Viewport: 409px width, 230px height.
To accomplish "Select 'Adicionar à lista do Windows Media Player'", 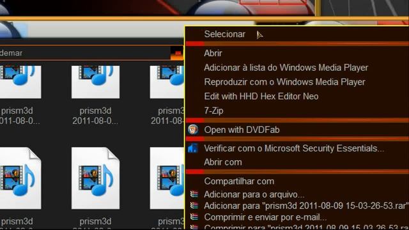I will point(286,68).
